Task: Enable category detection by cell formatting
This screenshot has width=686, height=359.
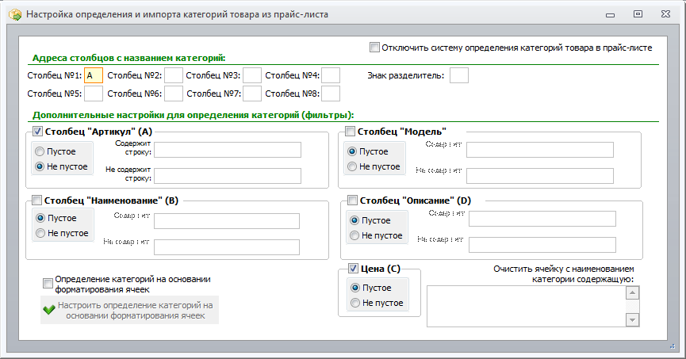Action: coord(48,284)
